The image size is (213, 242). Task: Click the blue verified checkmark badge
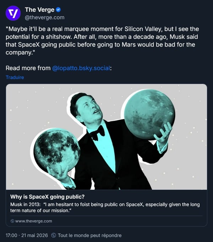58,10
